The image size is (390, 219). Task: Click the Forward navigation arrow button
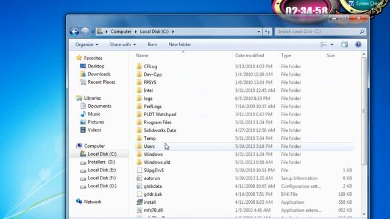pos(85,32)
